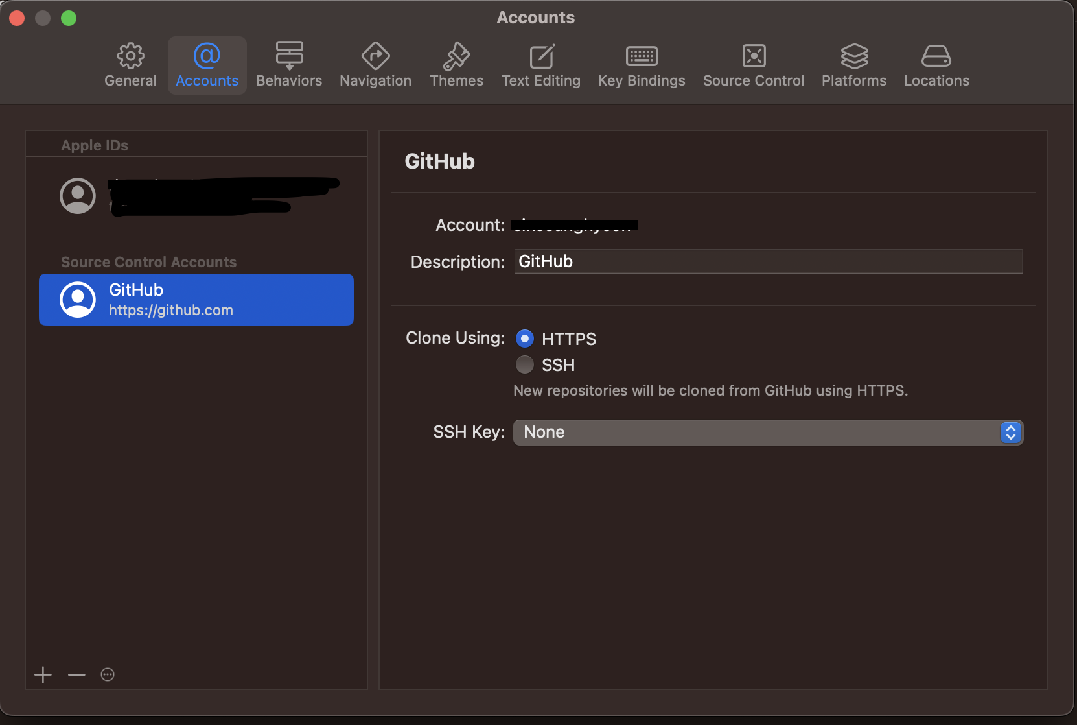
Task: Click the cloned-using-HTTPS hint text
Action: pyautogui.click(x=711, y=390)
